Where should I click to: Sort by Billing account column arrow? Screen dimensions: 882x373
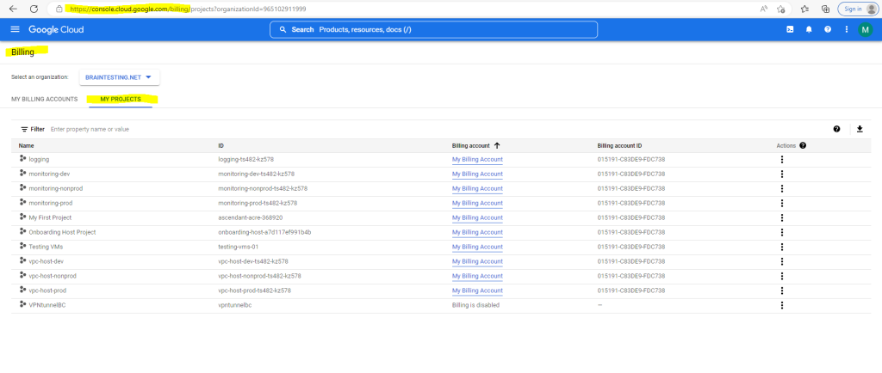pos(497,146)
